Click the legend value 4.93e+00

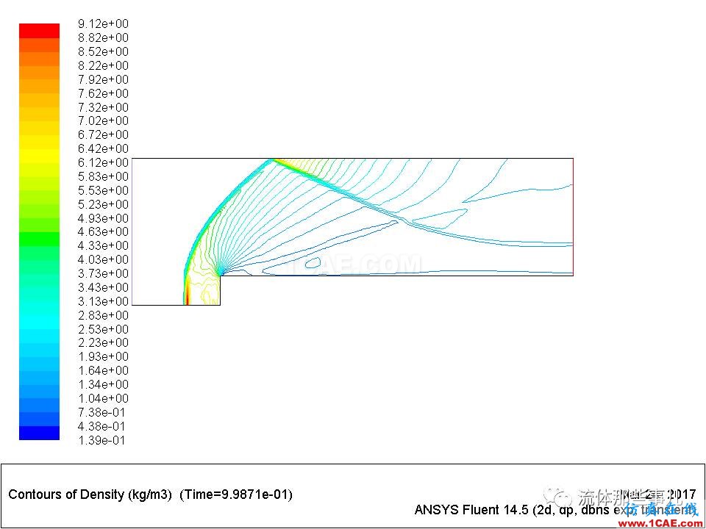[103, 218]
